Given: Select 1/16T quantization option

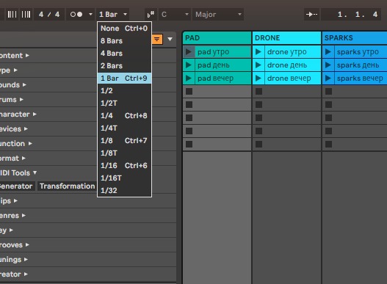Looking at the screenshot, I should coord(124,178).
